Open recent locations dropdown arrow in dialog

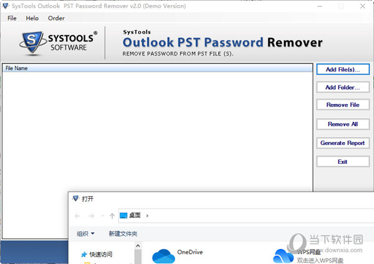pos(103,216)
